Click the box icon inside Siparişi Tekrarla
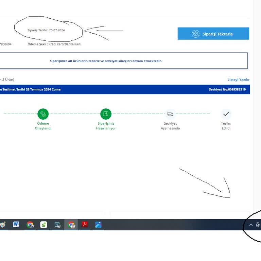Image resolution: width=261 pixels, height=261 pixels. point(195,34)
